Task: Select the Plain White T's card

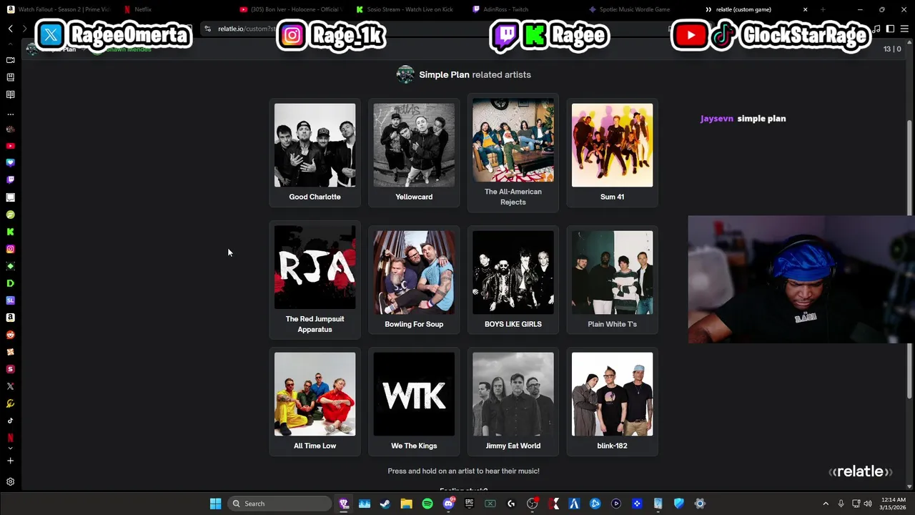Action: coord(612,280)
